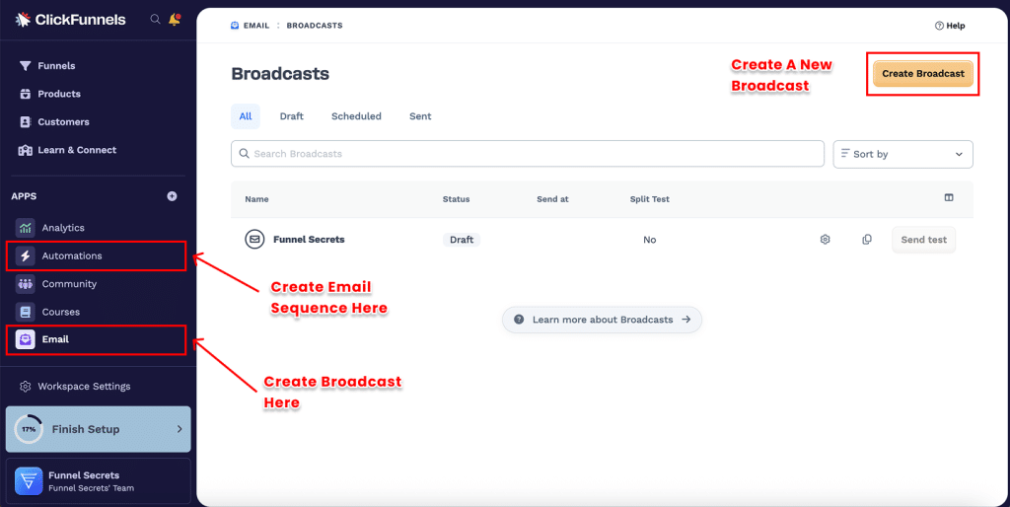
Task: Switch to the Sent tab
Action: point(420,116)
